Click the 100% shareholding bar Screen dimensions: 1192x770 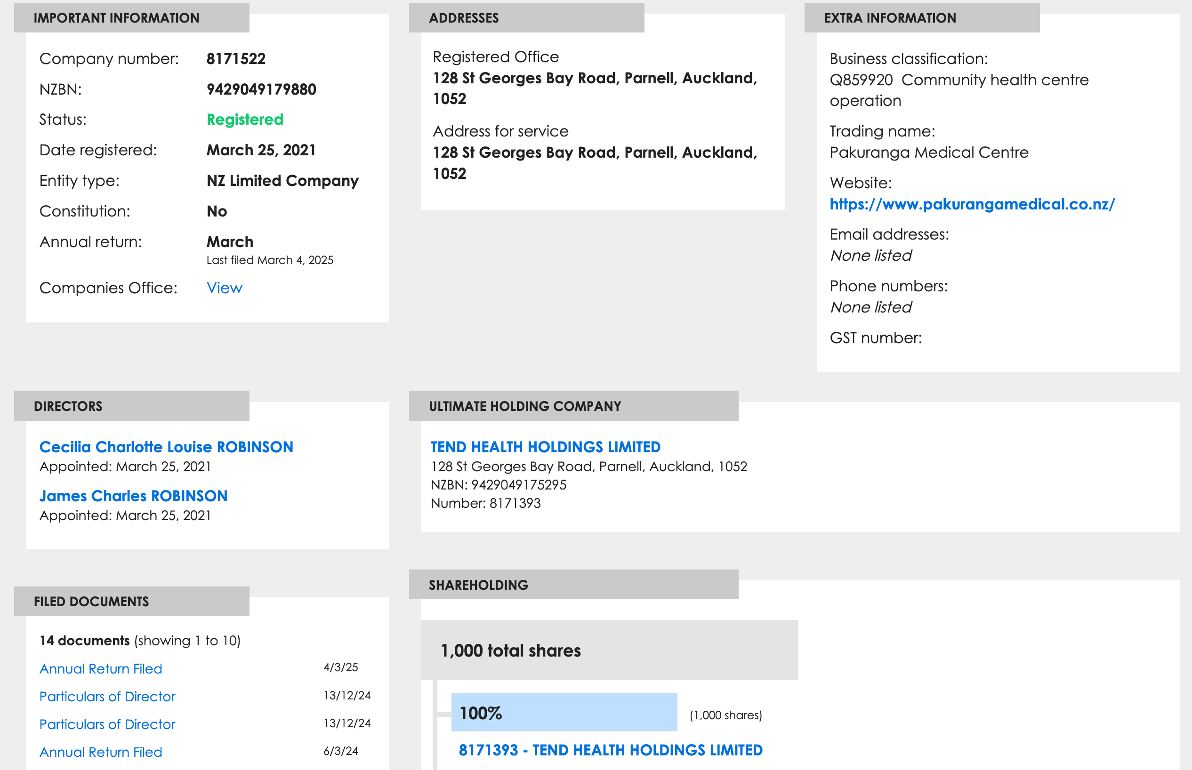[564, 712]
